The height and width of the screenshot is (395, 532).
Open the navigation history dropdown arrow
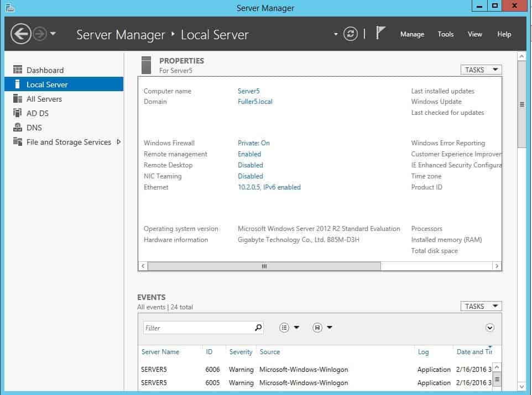coord(53,34)
